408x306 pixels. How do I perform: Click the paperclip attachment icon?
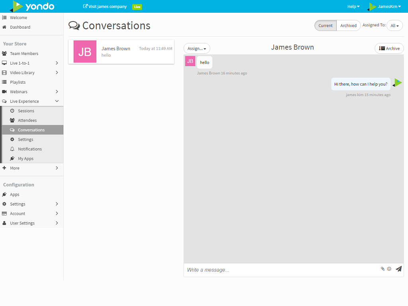(382, 269)
